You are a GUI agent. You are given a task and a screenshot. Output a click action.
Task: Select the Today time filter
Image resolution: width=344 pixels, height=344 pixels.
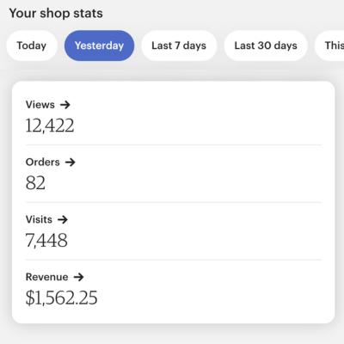tap(32, 46)
